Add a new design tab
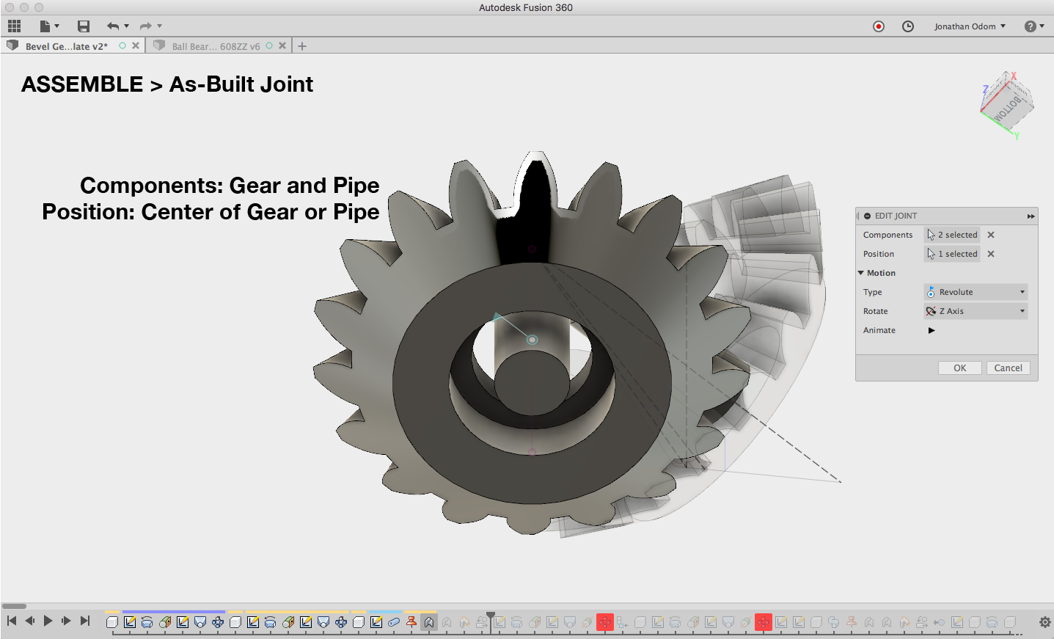 302,46
